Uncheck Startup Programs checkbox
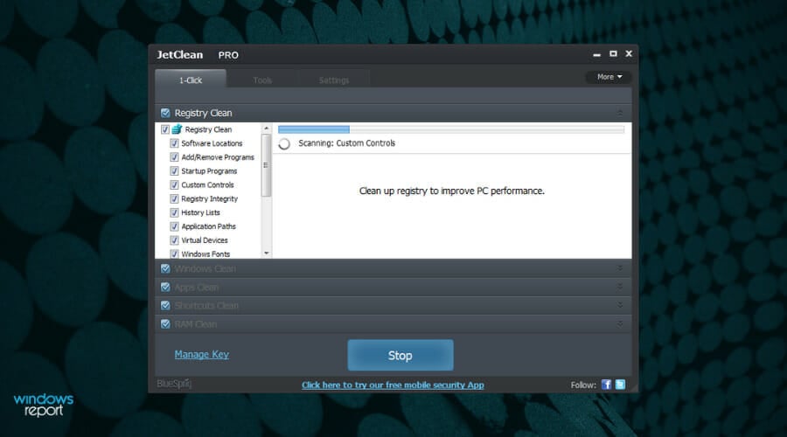787x437 pixels. [174, 171]
